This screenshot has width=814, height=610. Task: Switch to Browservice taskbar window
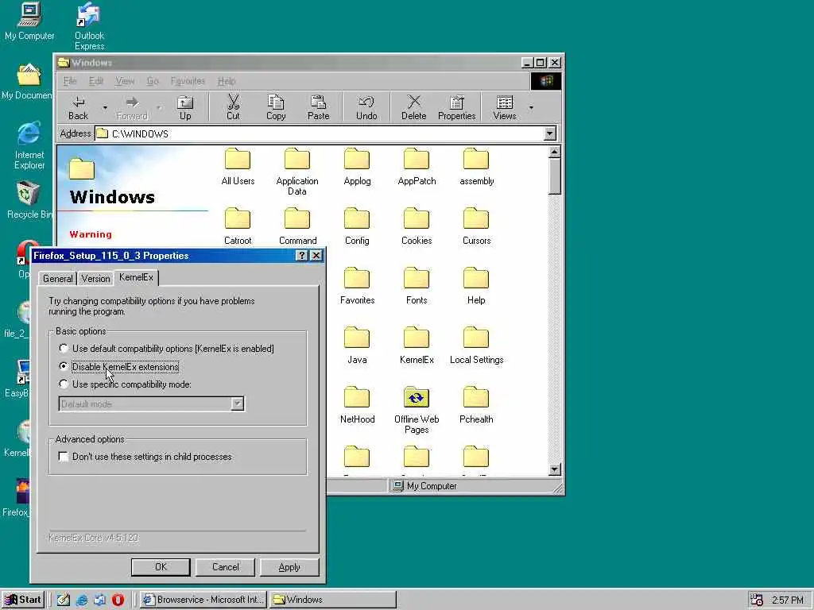203,600
